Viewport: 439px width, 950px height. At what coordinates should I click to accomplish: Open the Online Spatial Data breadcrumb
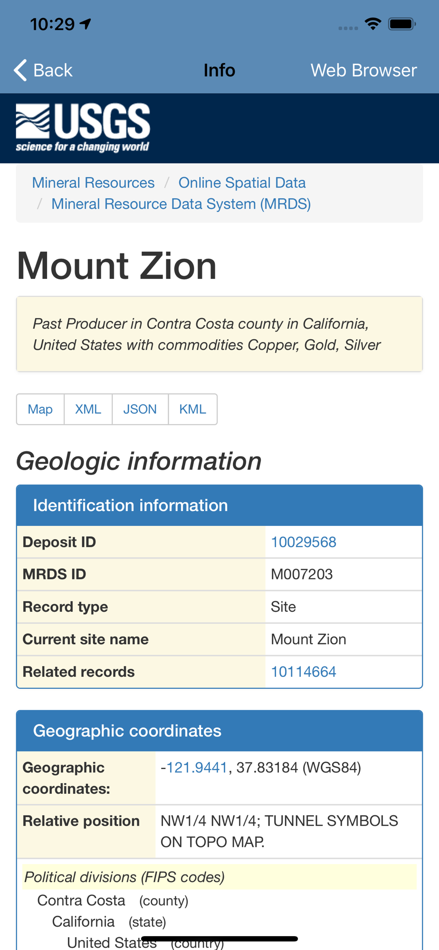[242, 183]
